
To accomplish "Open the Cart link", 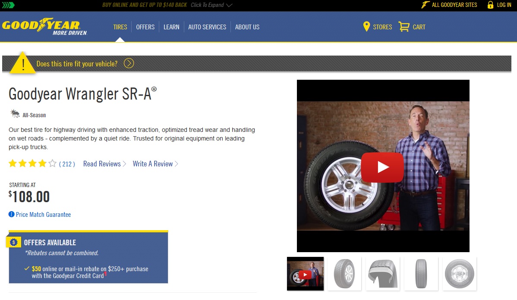I will 419,27.
